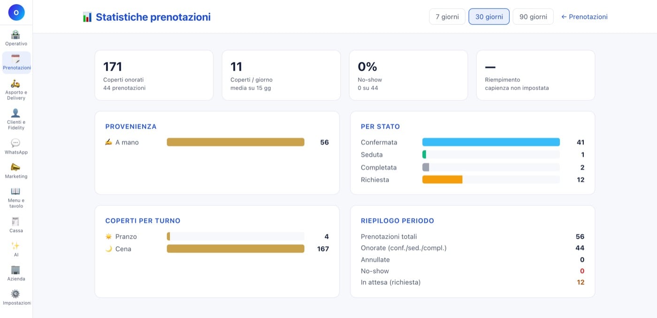This screenshot has height=318, width=657.
Task: Click the sun icon next to Pranzo
Action: point(109,236)
